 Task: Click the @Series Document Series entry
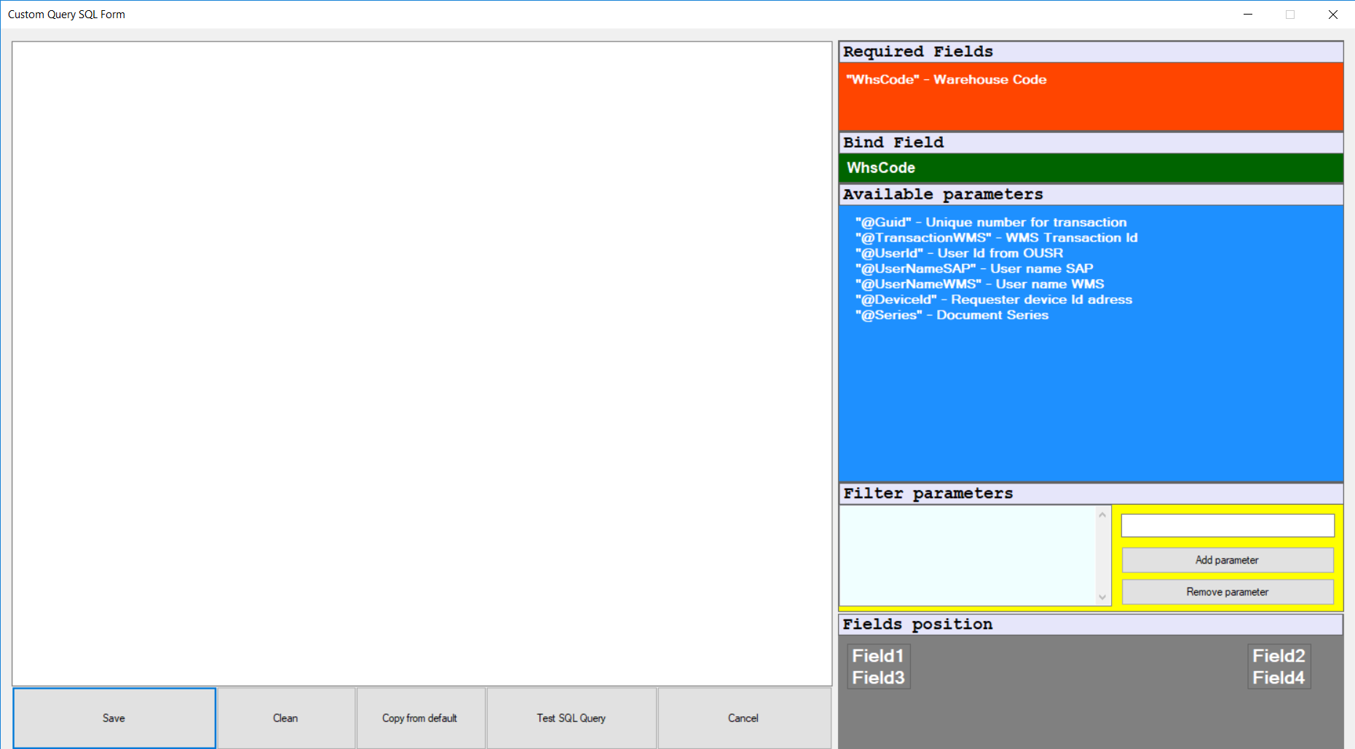click(x=952, y=316)
